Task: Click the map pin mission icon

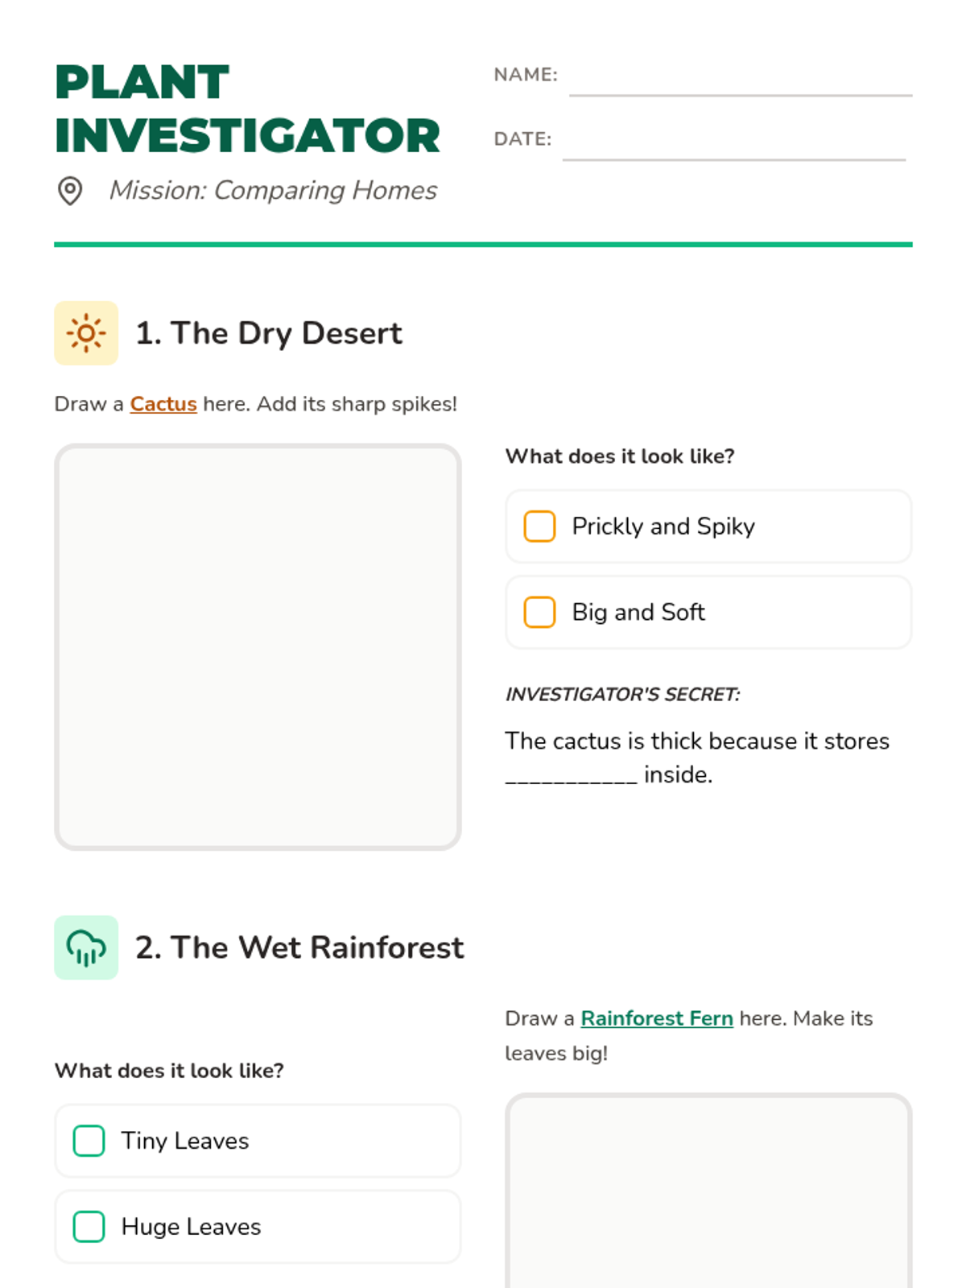Action: tap(70, 191)
